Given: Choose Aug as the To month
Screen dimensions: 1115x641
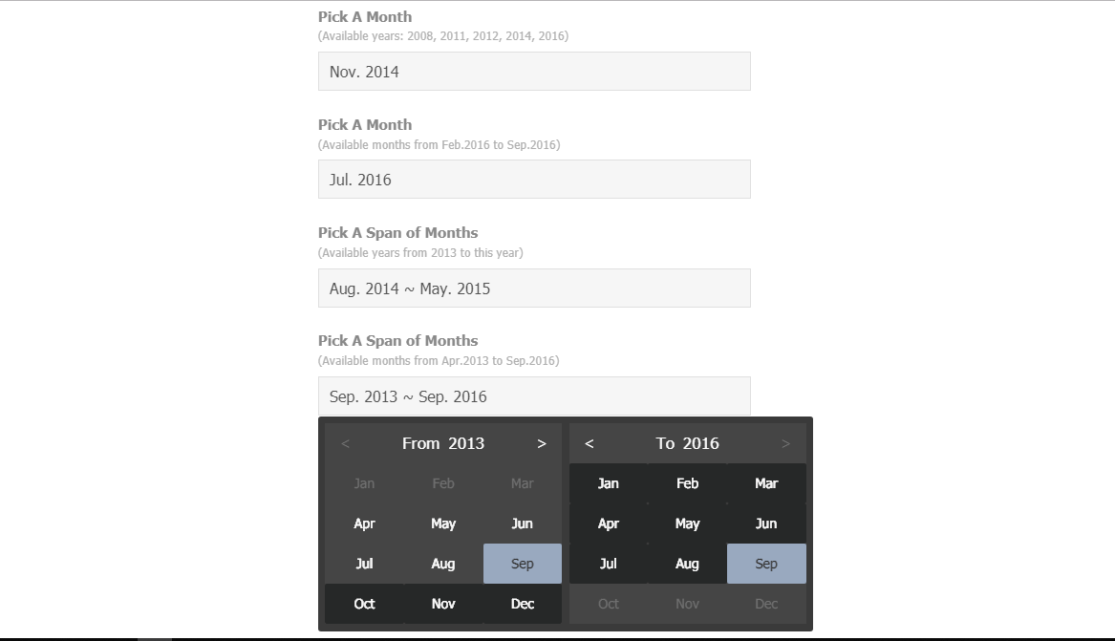Looking at the screenshot, I should [687, 564].
